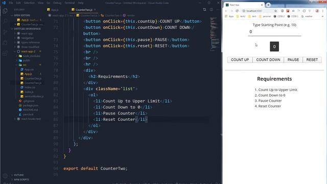Open the weather bookmark
Viewport: 327px width, 184px height.
pos(307,16)
